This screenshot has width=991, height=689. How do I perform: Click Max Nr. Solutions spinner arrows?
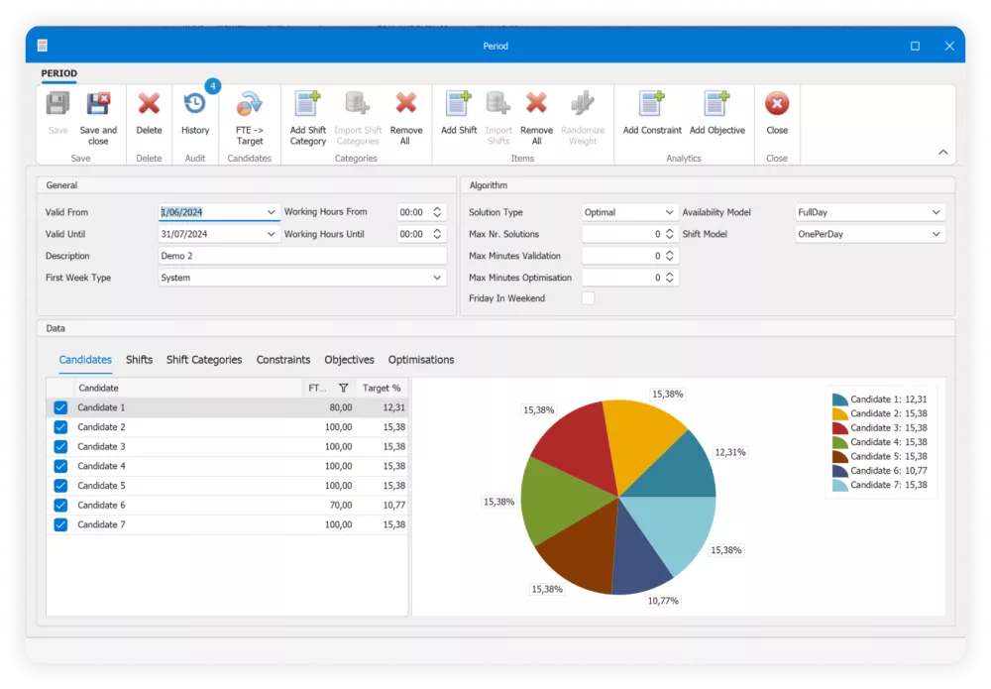(669, 234)
